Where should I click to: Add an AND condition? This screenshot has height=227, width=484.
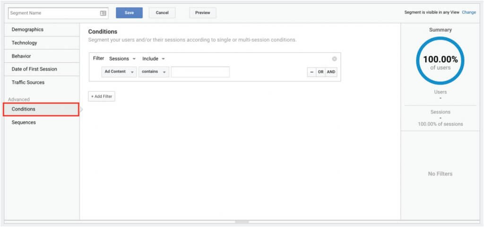tap(331, 72)
